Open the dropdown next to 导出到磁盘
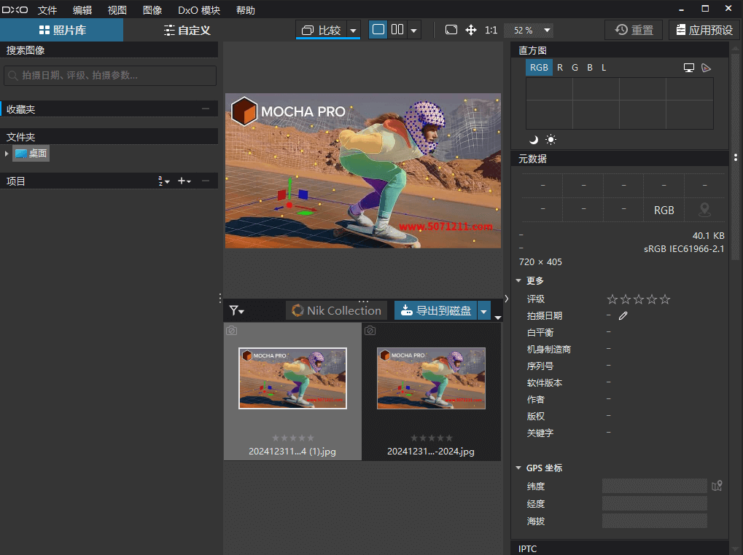This screenshot has height=555, width=743. click(x=483, y=310)
